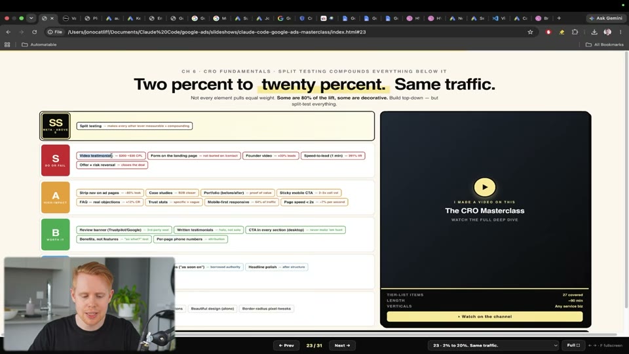Click the page's vertical scrollbar
The image size is (629, 354).
coord(626,181)
